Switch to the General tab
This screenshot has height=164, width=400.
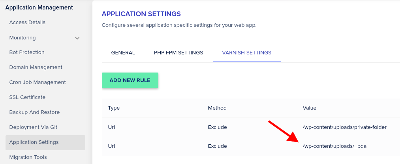123,53
